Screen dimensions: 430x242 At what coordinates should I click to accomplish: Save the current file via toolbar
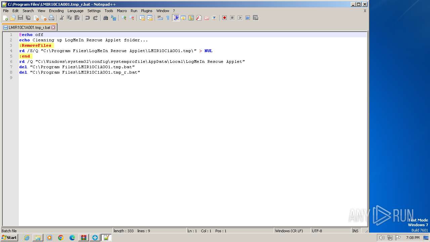20,18
